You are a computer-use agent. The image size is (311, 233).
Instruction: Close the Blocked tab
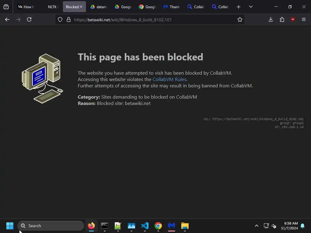coord(81,7)
